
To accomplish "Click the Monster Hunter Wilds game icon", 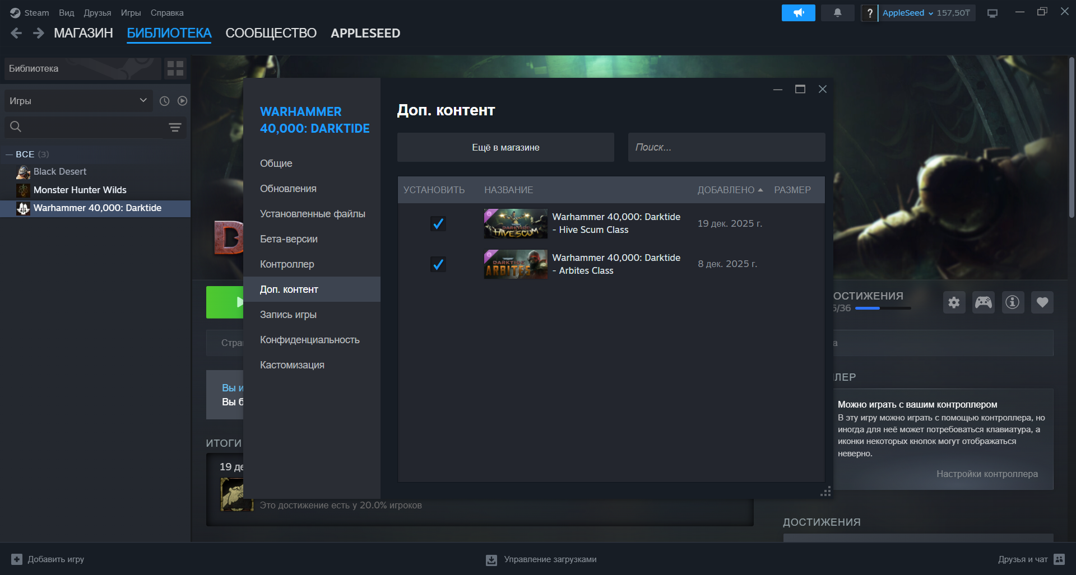I will pyautogui.click(x=23, y=190).
